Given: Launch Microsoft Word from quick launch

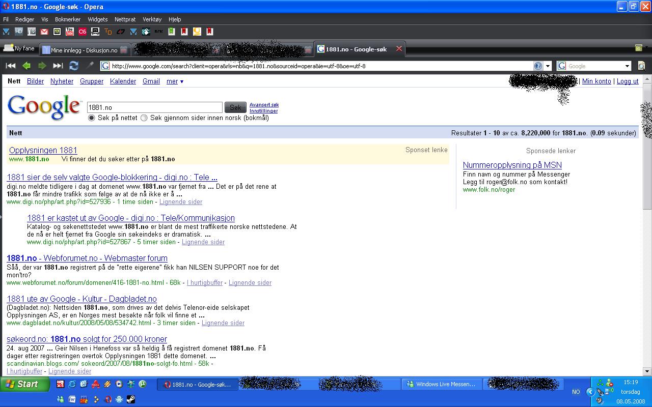Looking at the screenshot, I should 72,399.
